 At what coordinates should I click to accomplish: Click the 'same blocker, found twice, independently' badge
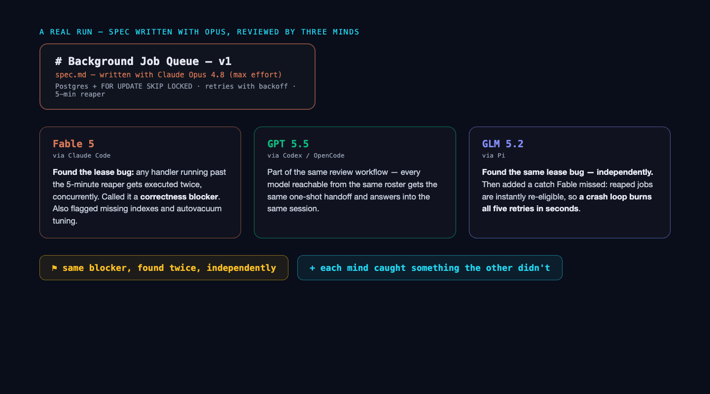coord(164,268)
